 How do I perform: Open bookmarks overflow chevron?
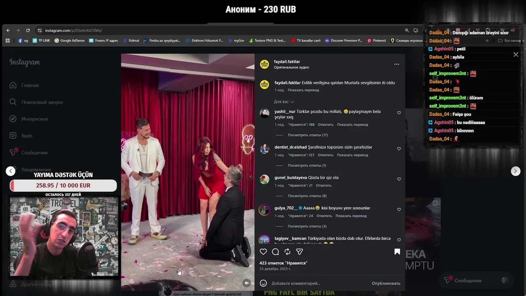[x=487, y=41]
